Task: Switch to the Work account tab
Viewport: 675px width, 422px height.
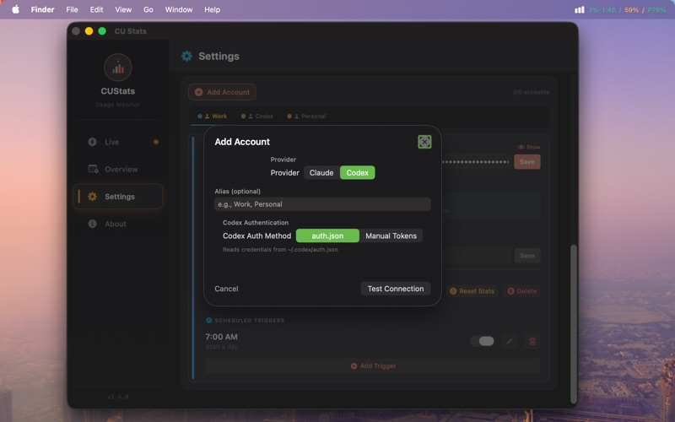Action: [x=213, y=116]
